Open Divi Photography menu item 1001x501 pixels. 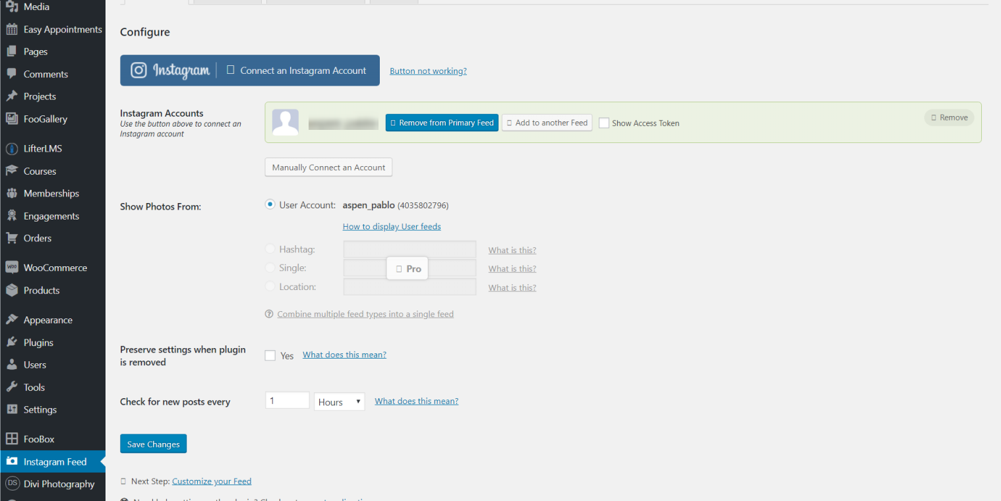53,484
